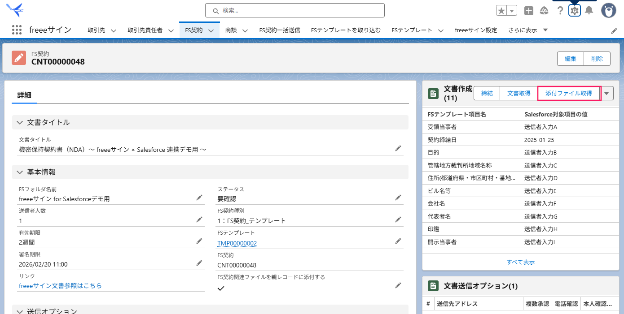Click 送信者入力H value
Viewport: 624px width, 314px height.
(x=541, y=229)
